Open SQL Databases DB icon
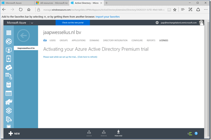The width and height of the screenshot is (211, 140). [9, 85]
